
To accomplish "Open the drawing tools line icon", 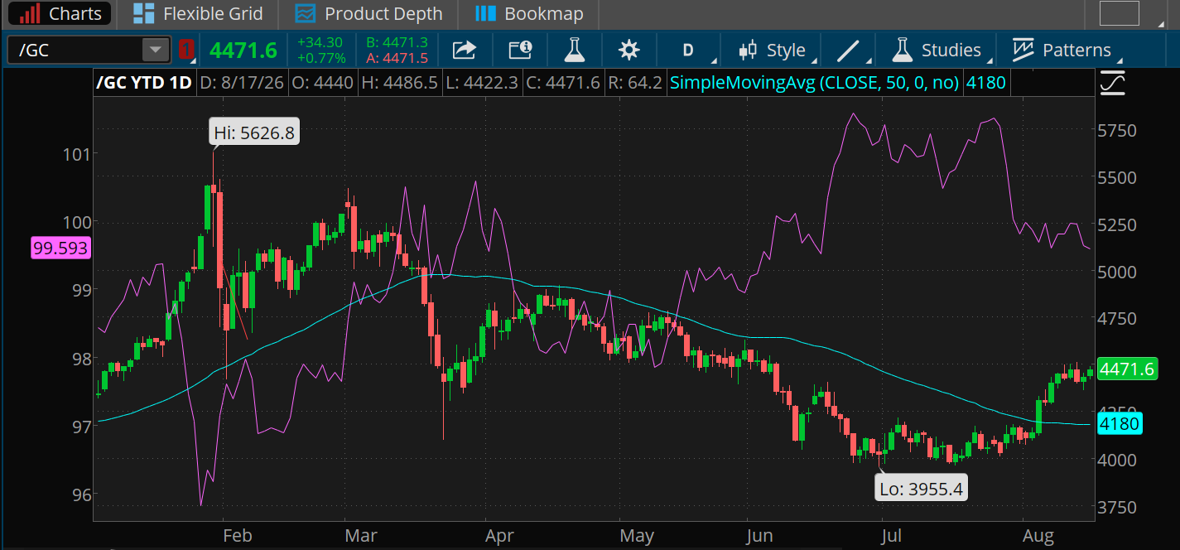I will [850, 51].
